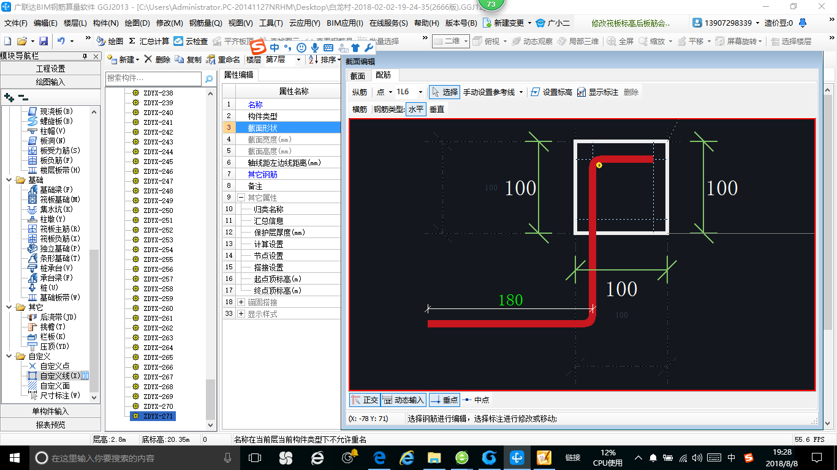Image resolution: width=837 pixels, height=470 pixels.
Task: Toggle the 选择 select tool
Action: [444, 92]
